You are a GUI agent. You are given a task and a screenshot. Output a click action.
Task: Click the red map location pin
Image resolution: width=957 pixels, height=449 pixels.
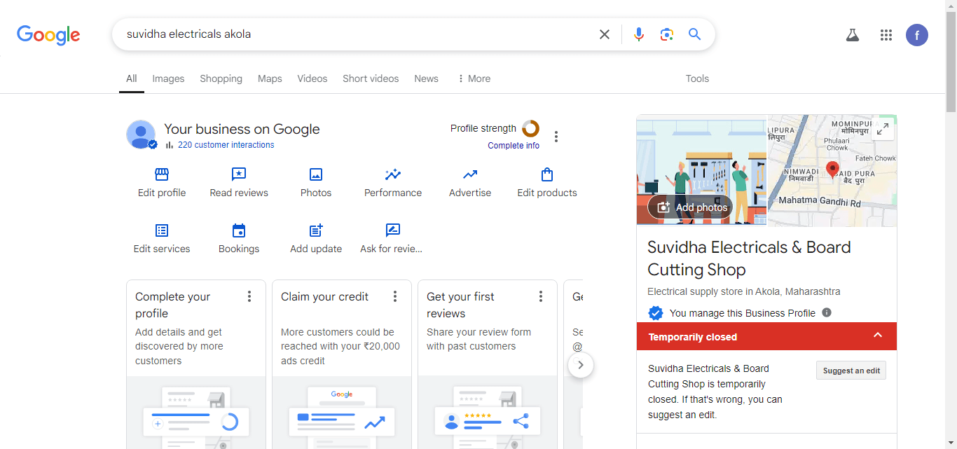click(x=832, y=170)
